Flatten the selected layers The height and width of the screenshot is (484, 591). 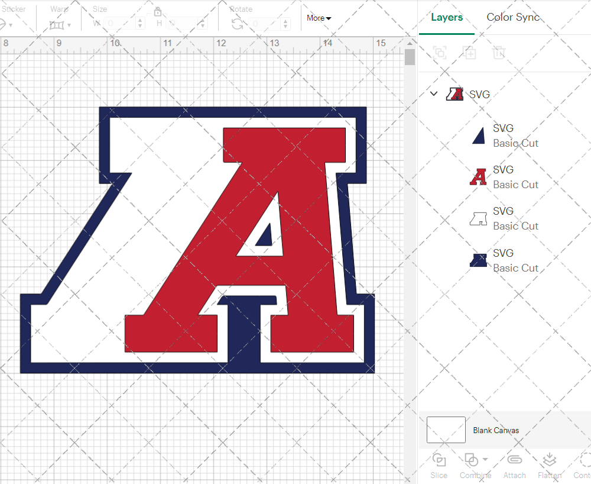[x=550, y=465]
